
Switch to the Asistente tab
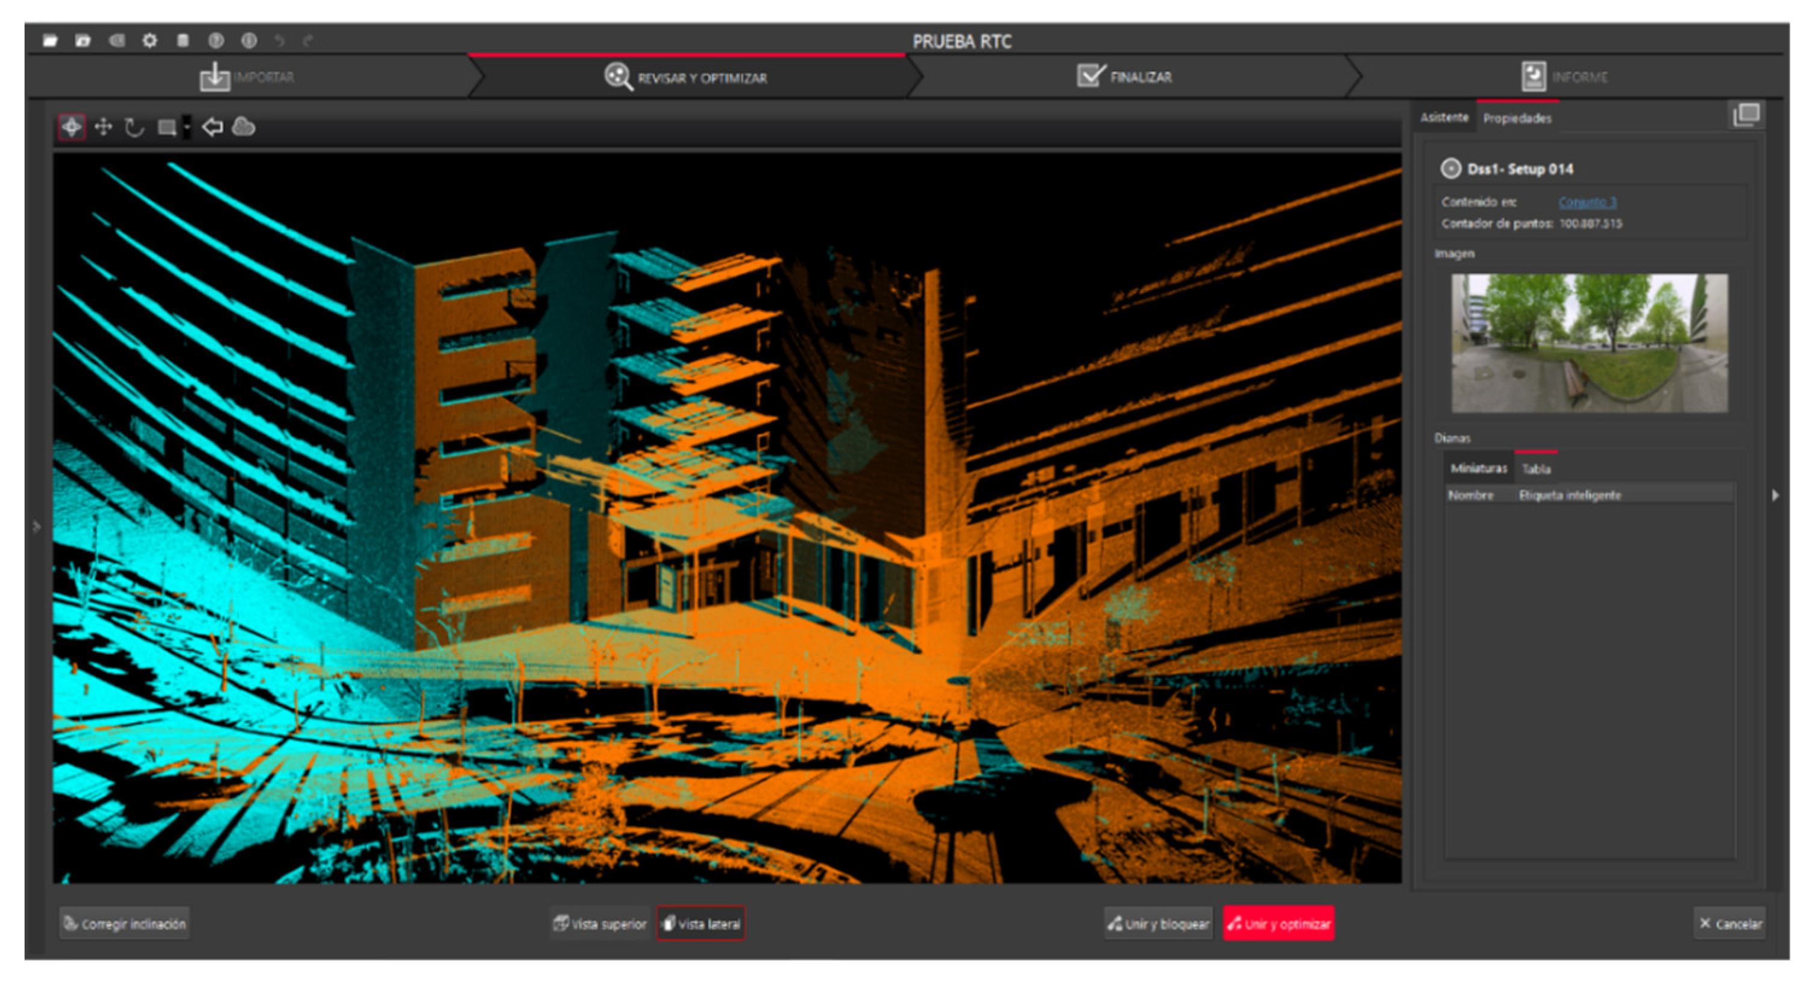1444,118
